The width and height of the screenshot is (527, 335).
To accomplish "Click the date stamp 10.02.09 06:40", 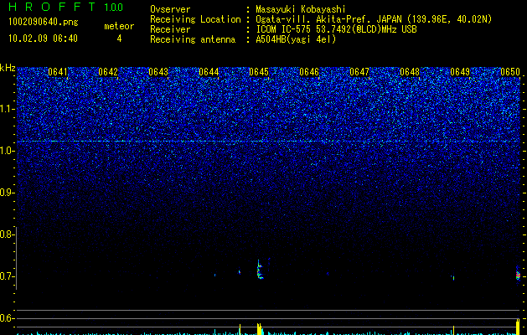I will tap(43, 39).
